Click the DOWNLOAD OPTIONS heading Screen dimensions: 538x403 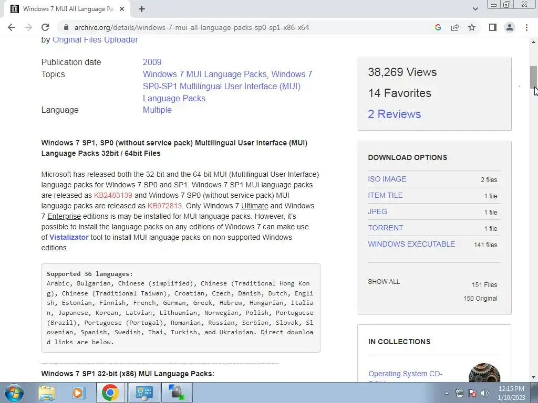407,157
